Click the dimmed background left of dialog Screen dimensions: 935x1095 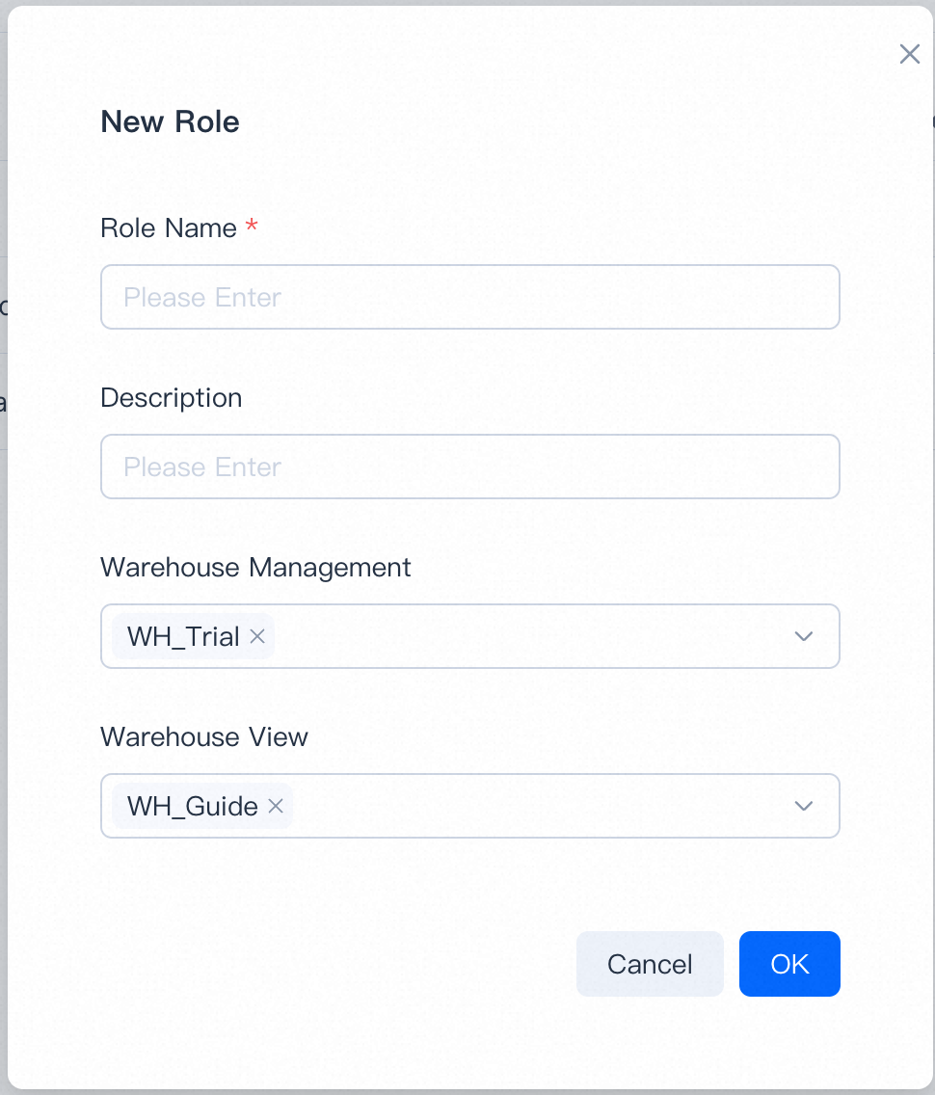click(3, 578)
